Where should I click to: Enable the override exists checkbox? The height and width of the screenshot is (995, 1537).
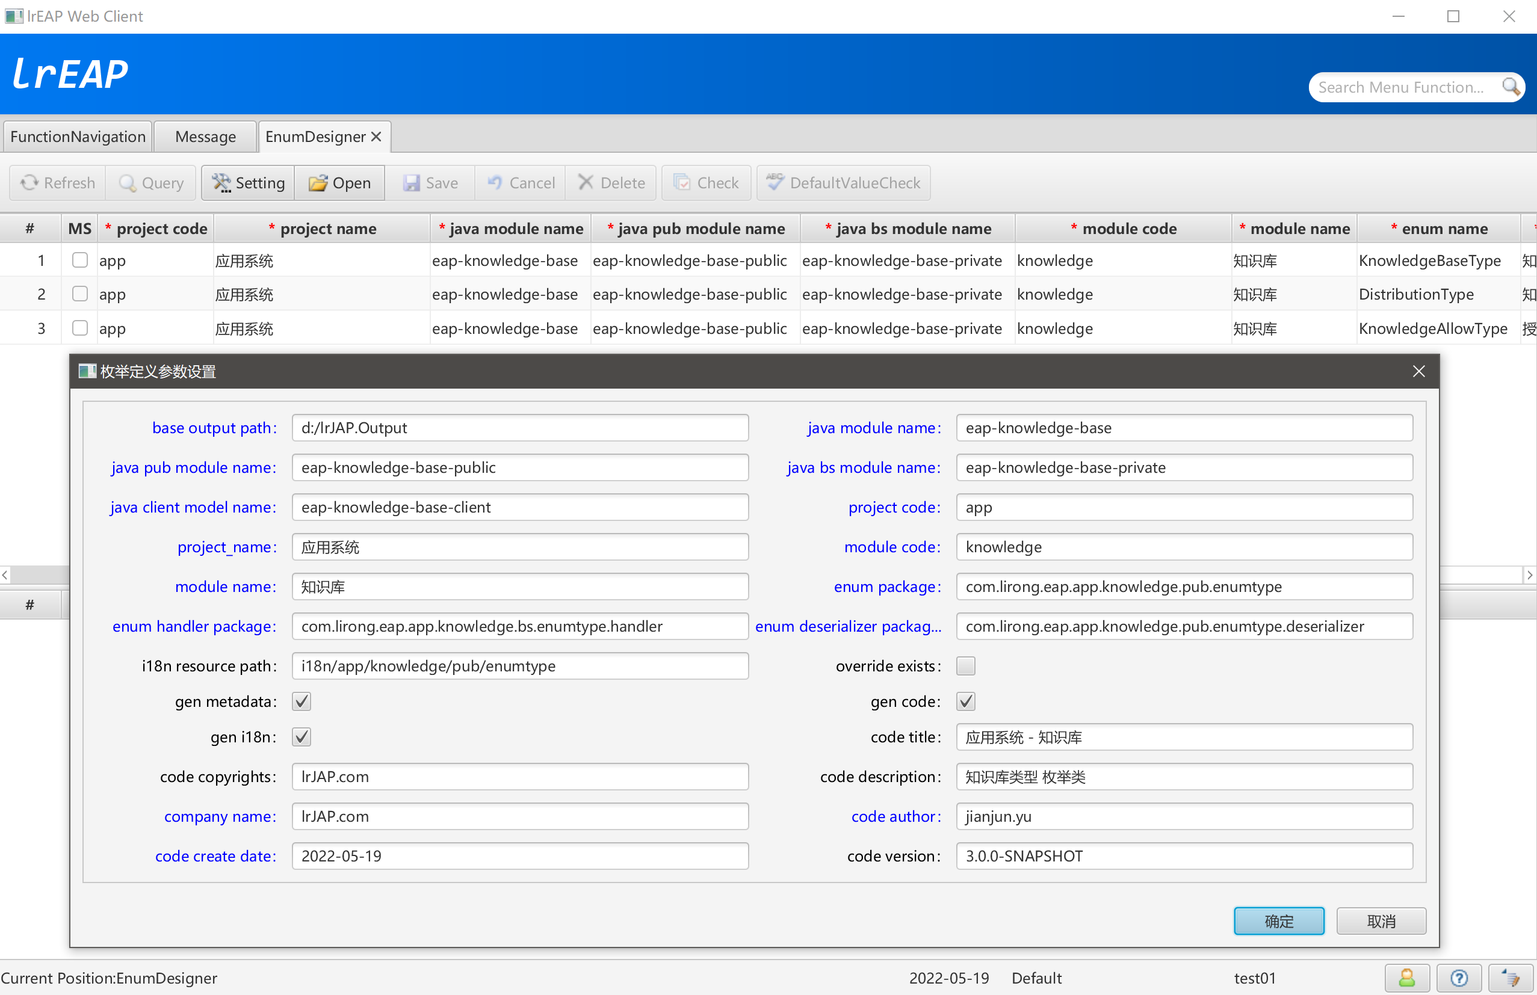tap(965, 666)
